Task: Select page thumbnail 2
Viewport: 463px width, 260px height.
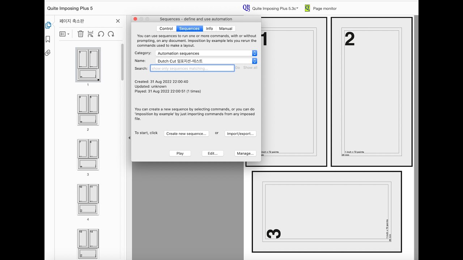Action: pos(88,110)
